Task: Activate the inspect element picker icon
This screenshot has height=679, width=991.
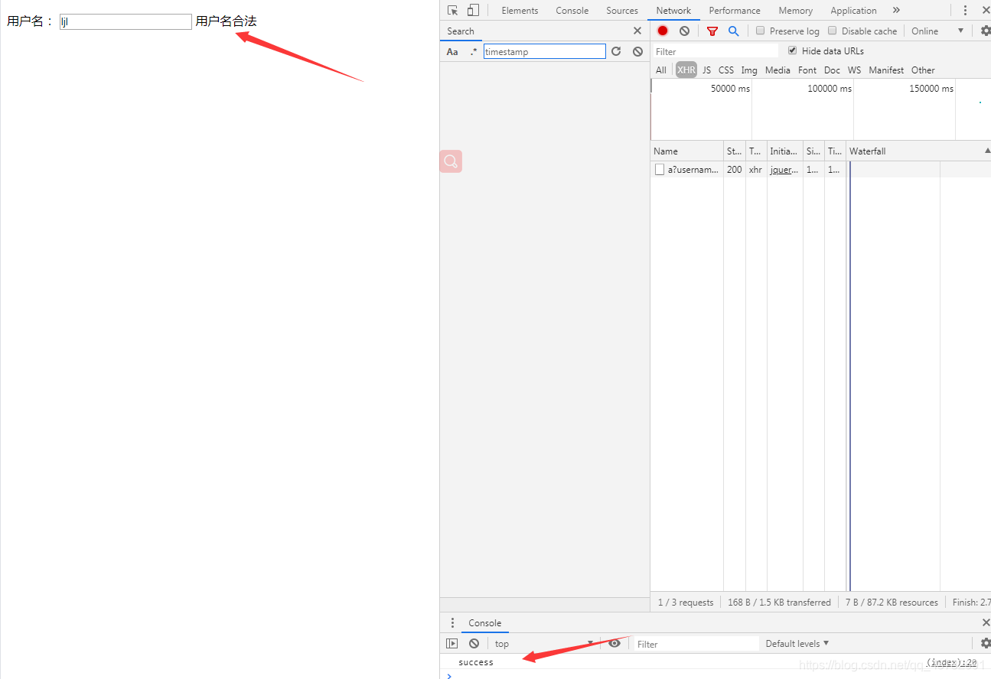Action: tap(453, 10)
